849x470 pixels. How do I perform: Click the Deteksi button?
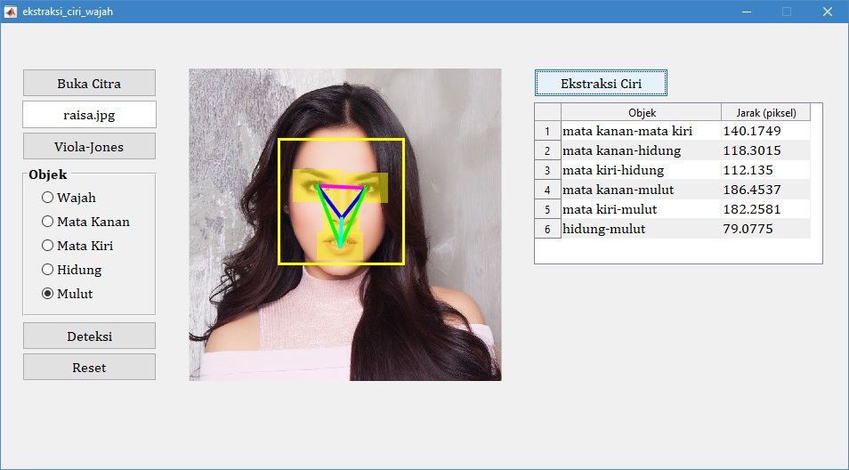pyautogui.click(x=89, y=336)
